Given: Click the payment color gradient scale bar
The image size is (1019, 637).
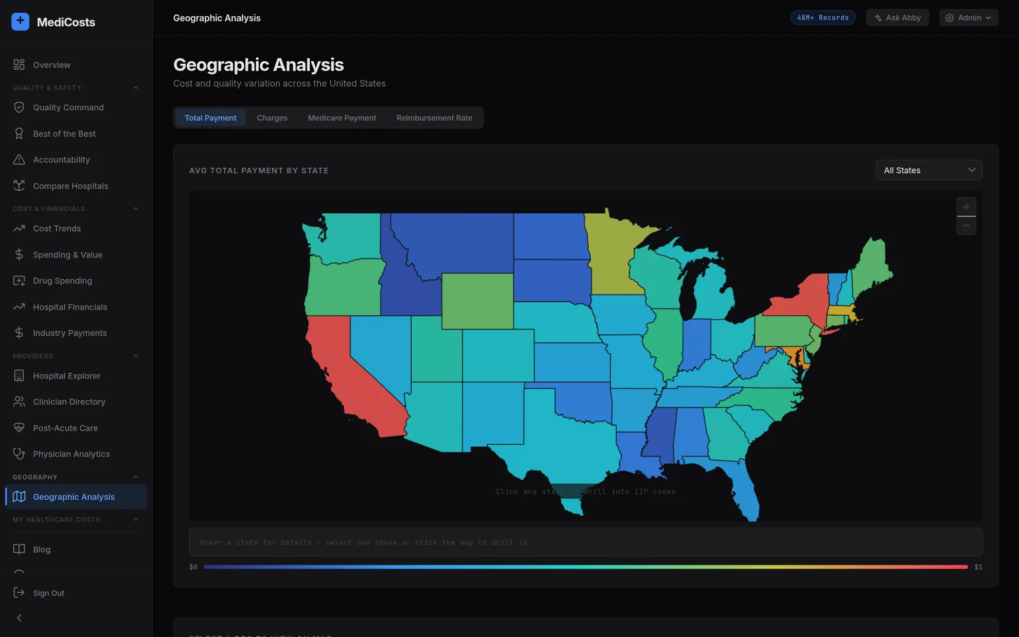Looking at the screenshot, I should tap(586, 566).
